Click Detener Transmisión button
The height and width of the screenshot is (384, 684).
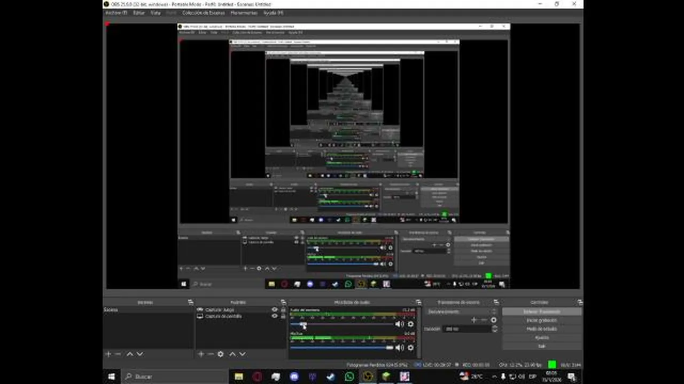(x=541, y=311)
